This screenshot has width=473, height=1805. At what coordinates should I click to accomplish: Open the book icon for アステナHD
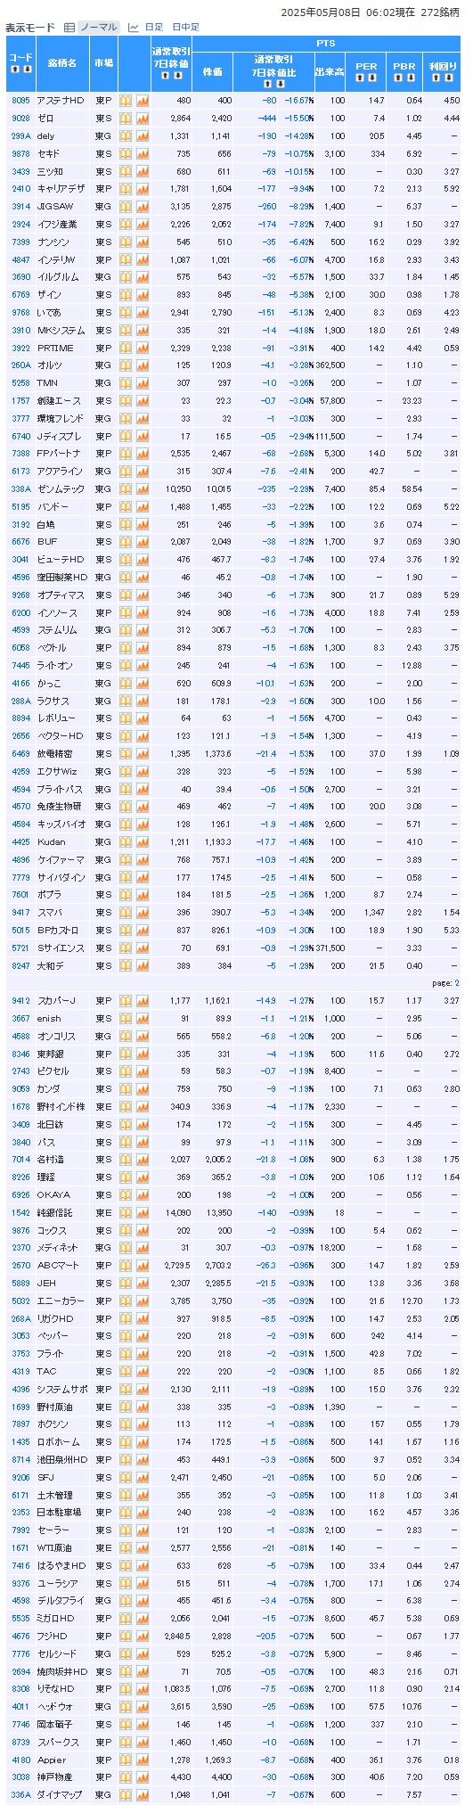126,101
